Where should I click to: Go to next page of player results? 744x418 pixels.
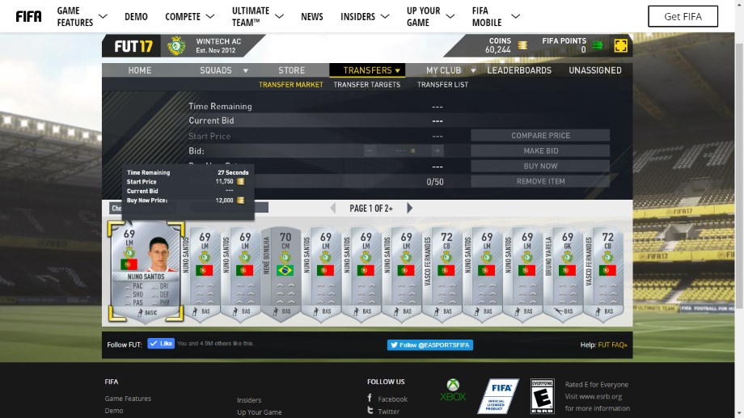click(x=409, y=209)
